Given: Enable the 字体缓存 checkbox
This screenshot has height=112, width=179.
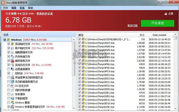Looking at the screenshot, I should tap(9, 94).
